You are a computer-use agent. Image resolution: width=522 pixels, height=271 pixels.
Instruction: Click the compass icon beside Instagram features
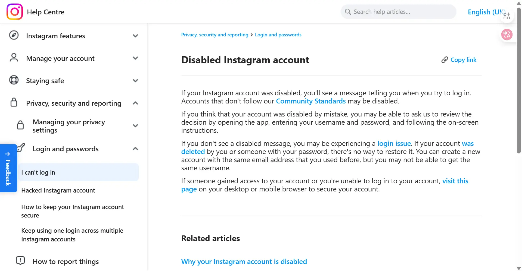pos(14,35)
